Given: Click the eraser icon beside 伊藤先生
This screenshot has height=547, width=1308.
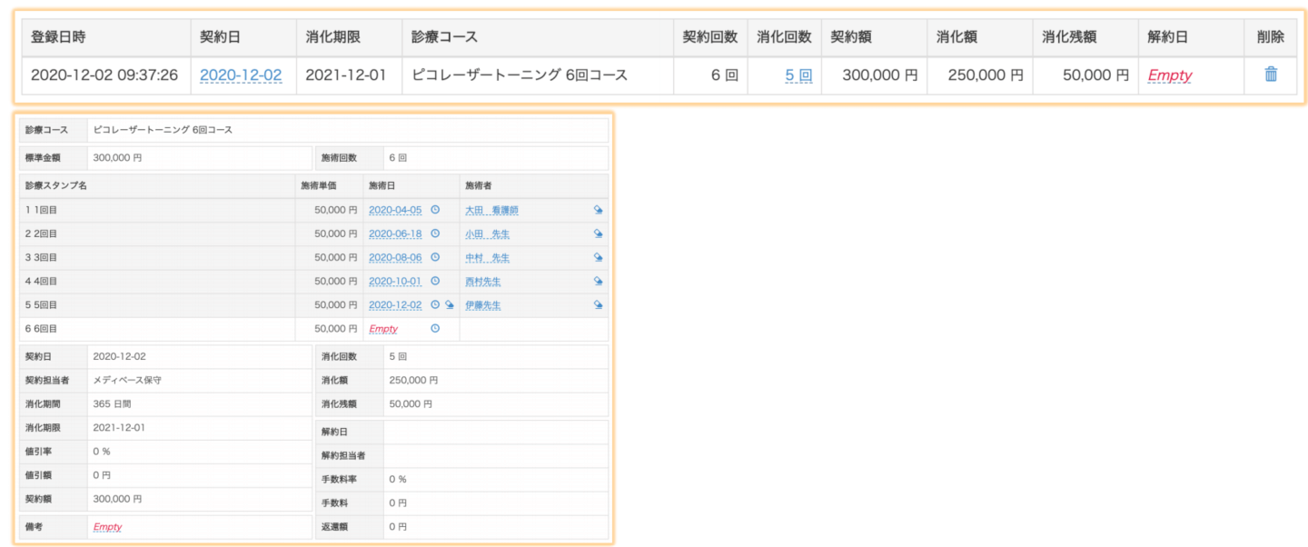Looking at the screenshot, I should [x=598, y=305].
